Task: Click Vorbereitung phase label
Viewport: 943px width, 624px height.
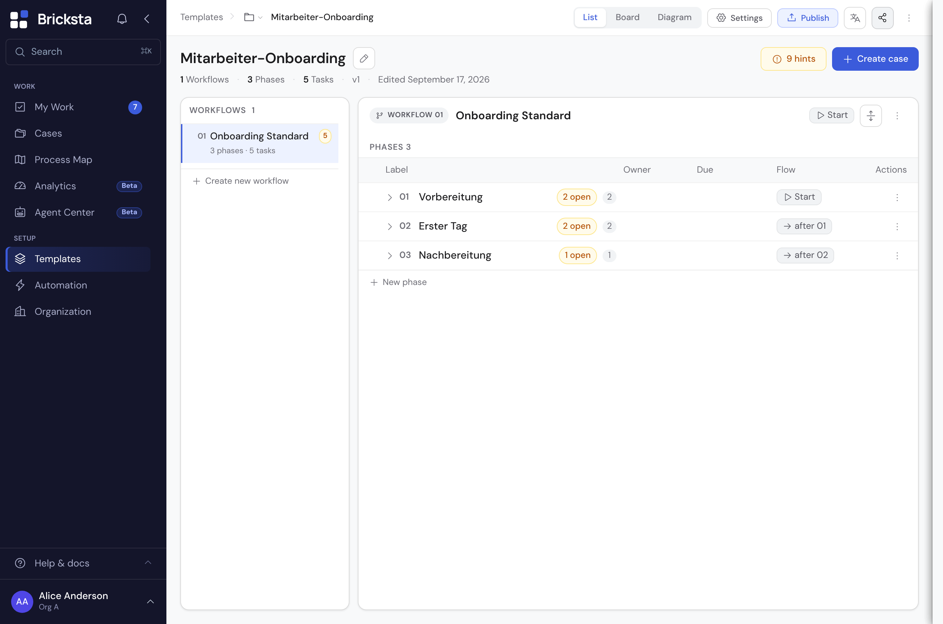Action: [x=450, y=197]
